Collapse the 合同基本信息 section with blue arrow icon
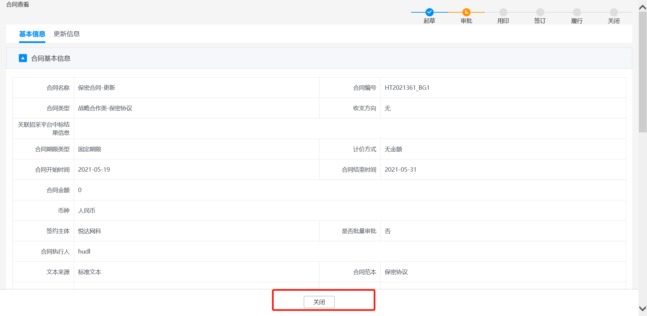The height and width of the screenshot is (316, 647). tap(23, 58)
